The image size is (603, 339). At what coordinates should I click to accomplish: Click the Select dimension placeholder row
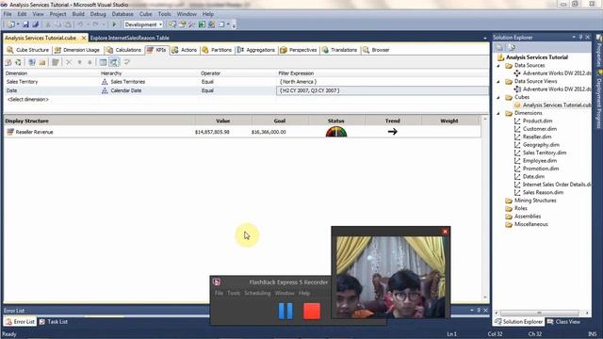(x=27, y=100)
